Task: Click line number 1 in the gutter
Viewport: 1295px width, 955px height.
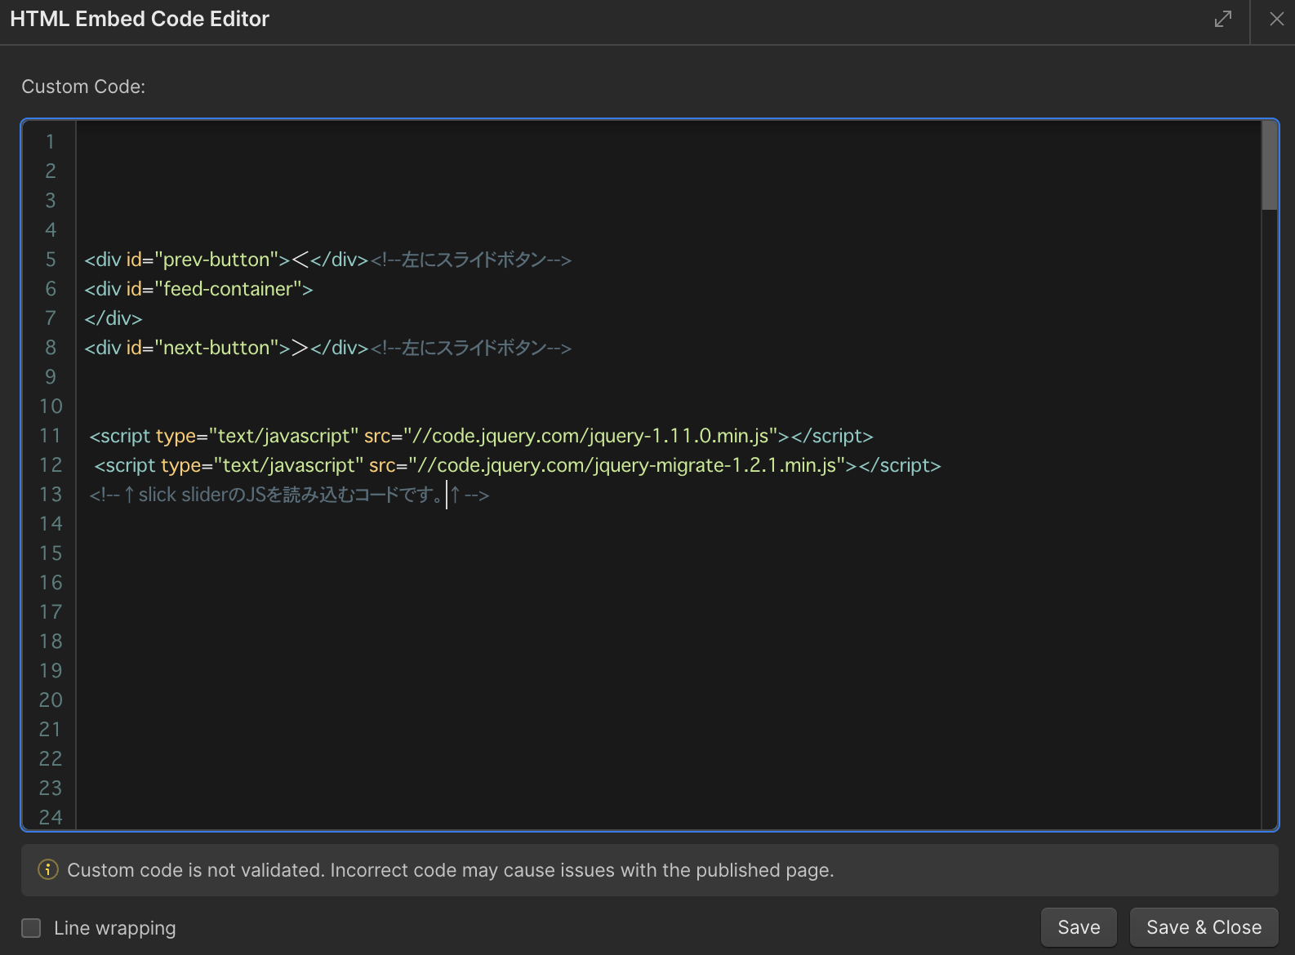Action: pyautogui.click(x=50, y=142)
